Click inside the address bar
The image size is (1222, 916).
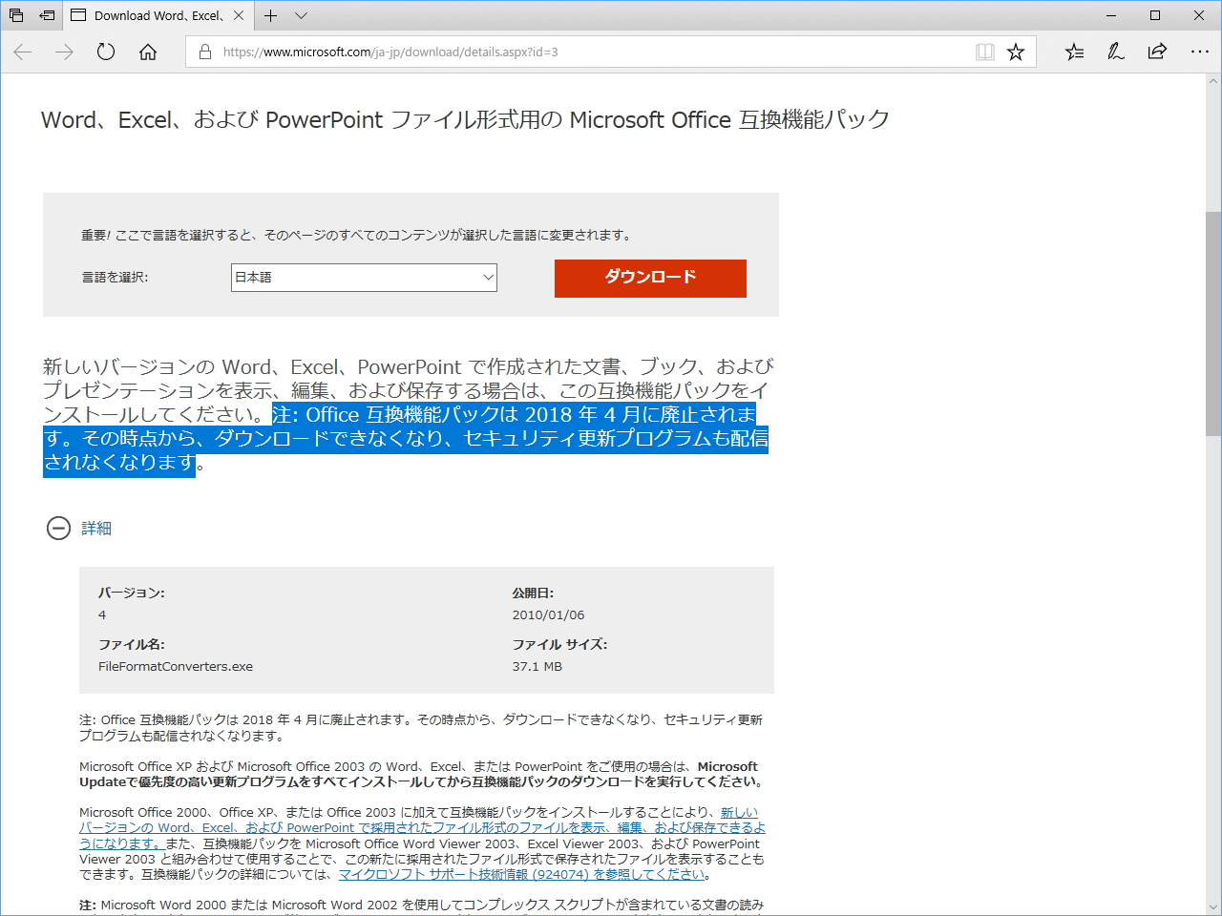point(573,52)
